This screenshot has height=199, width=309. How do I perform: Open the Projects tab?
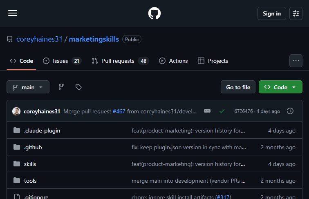pos(213,61)
